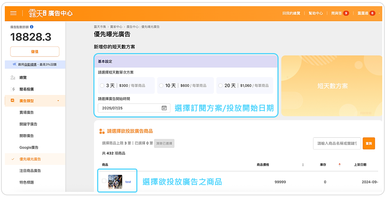
Task: Click the megaphone icon for 自動續購
Action: click(14, 64)
